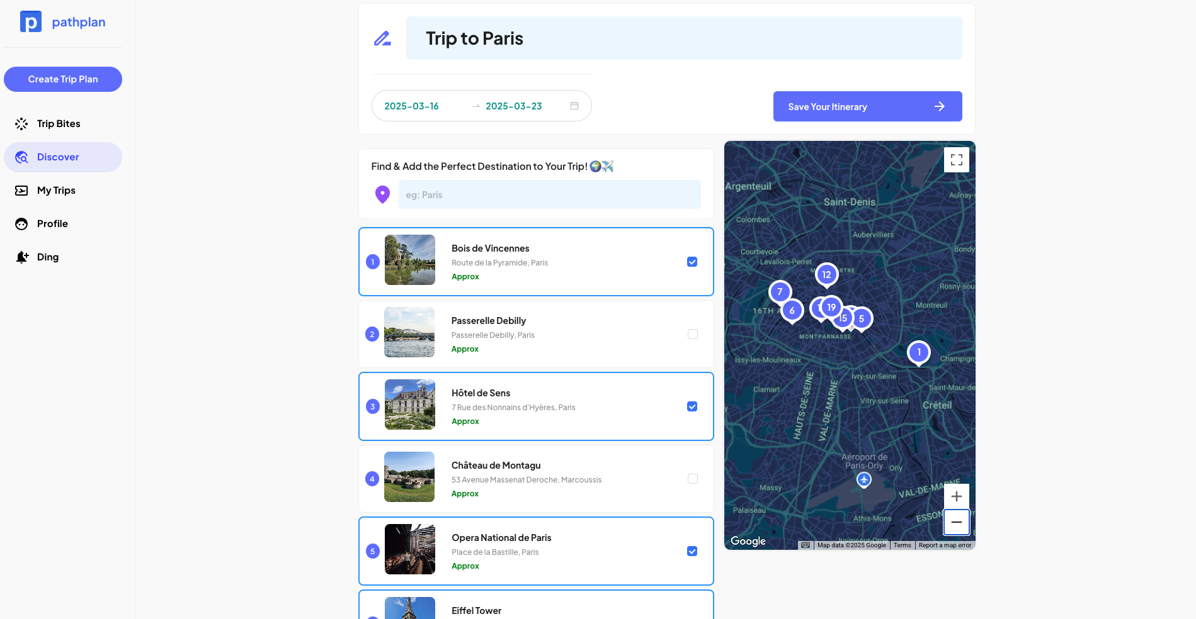Click the pencil edit icon beside trip title
Image resolution: width=1196 pixels, height=619 pixels.
point(382,38)
